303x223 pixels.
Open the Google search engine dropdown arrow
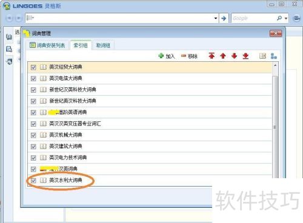pyautogui.click(x=286, y=18)
